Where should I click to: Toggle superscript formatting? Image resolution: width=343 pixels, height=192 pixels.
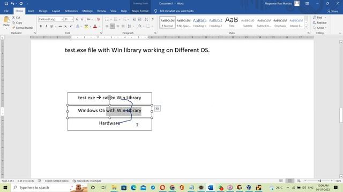(x=71, y=26)
